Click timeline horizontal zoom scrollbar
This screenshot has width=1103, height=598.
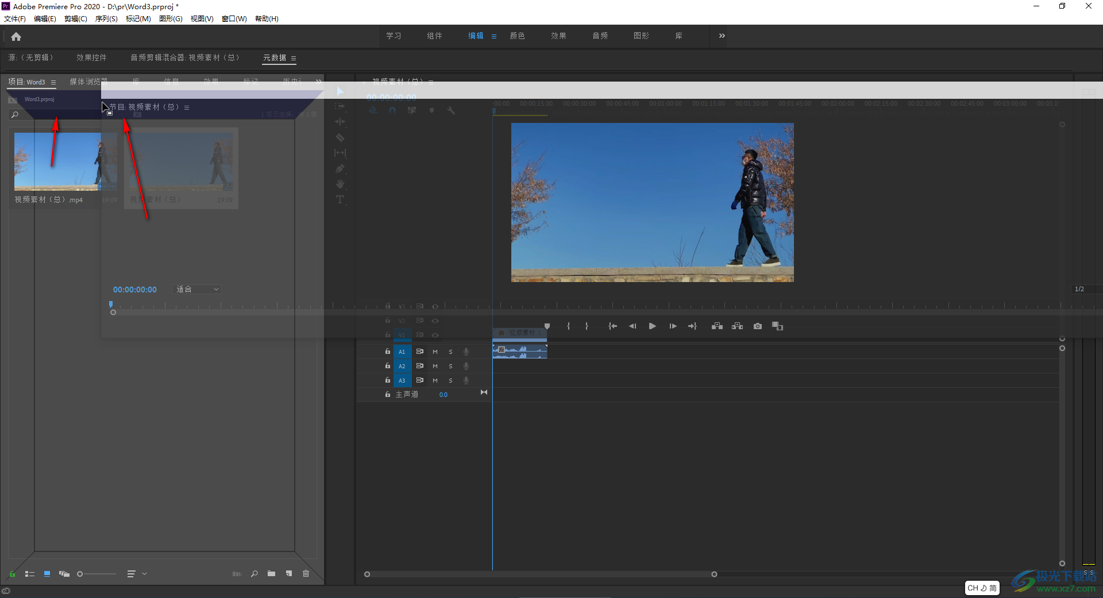click(541, 574)
